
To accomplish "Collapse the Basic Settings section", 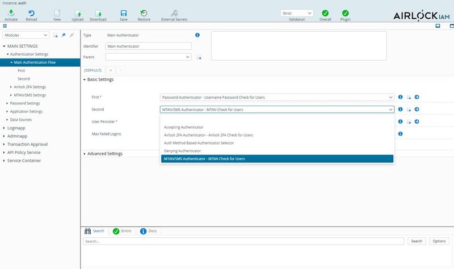I will (x=85, y=79).
